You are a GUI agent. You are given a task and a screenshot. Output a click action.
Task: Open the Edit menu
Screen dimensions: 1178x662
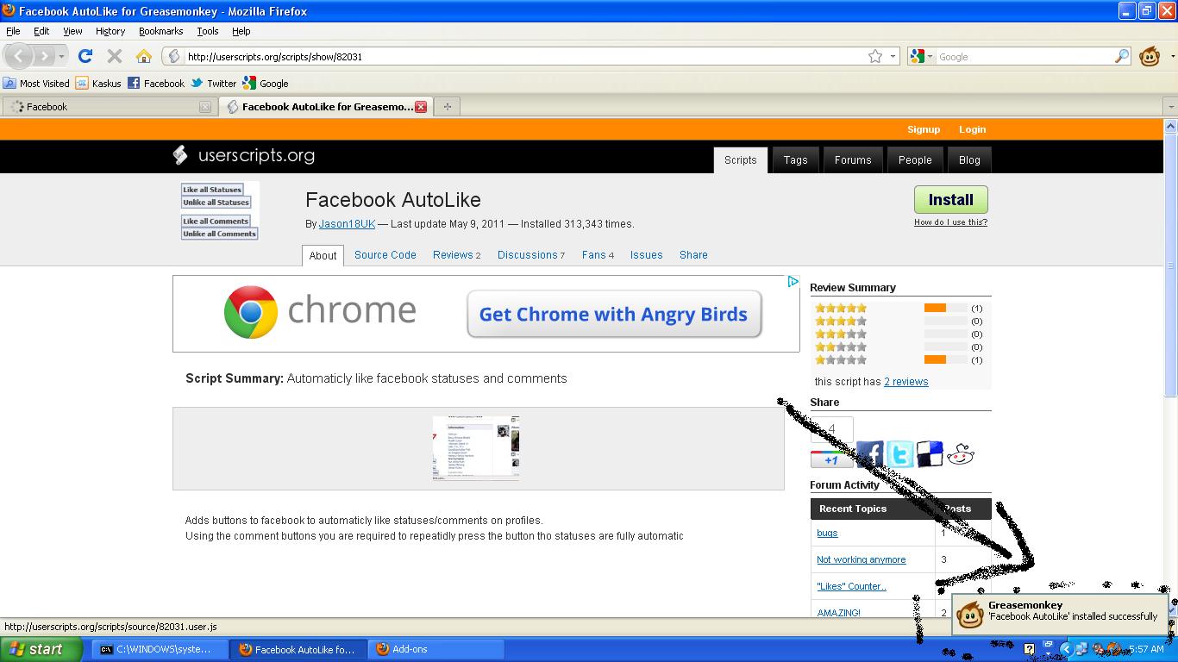point(41,31)
